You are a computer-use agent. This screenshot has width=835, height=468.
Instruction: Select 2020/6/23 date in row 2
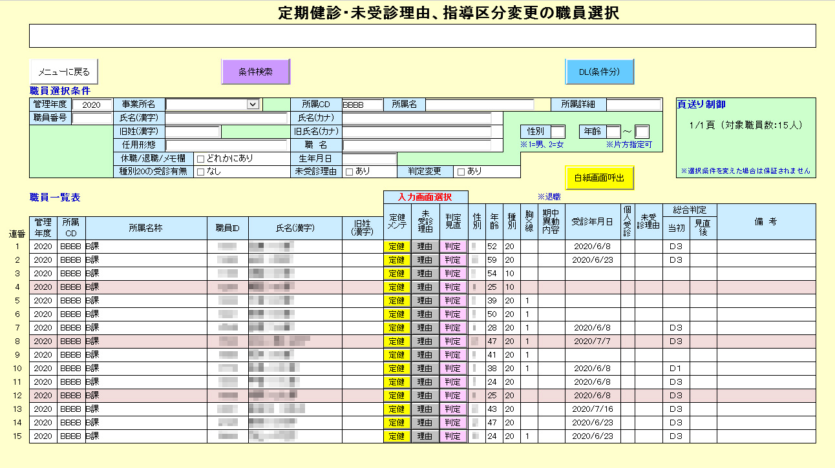tap(593, 260)
